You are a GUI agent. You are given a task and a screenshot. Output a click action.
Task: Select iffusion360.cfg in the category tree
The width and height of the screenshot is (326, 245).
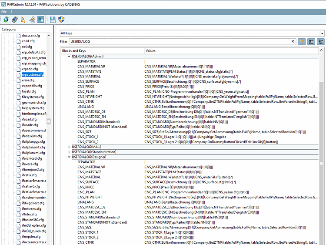click(33, 220)
